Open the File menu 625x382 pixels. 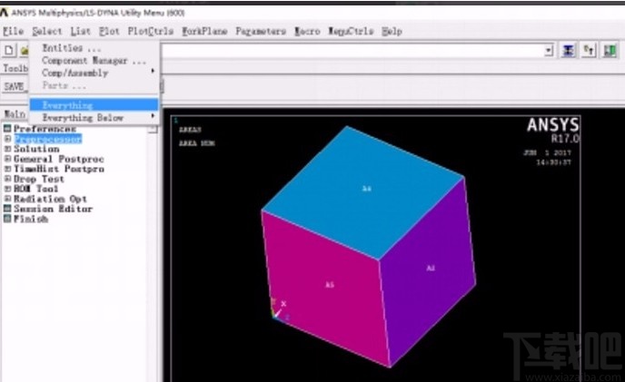pos(13,31)
